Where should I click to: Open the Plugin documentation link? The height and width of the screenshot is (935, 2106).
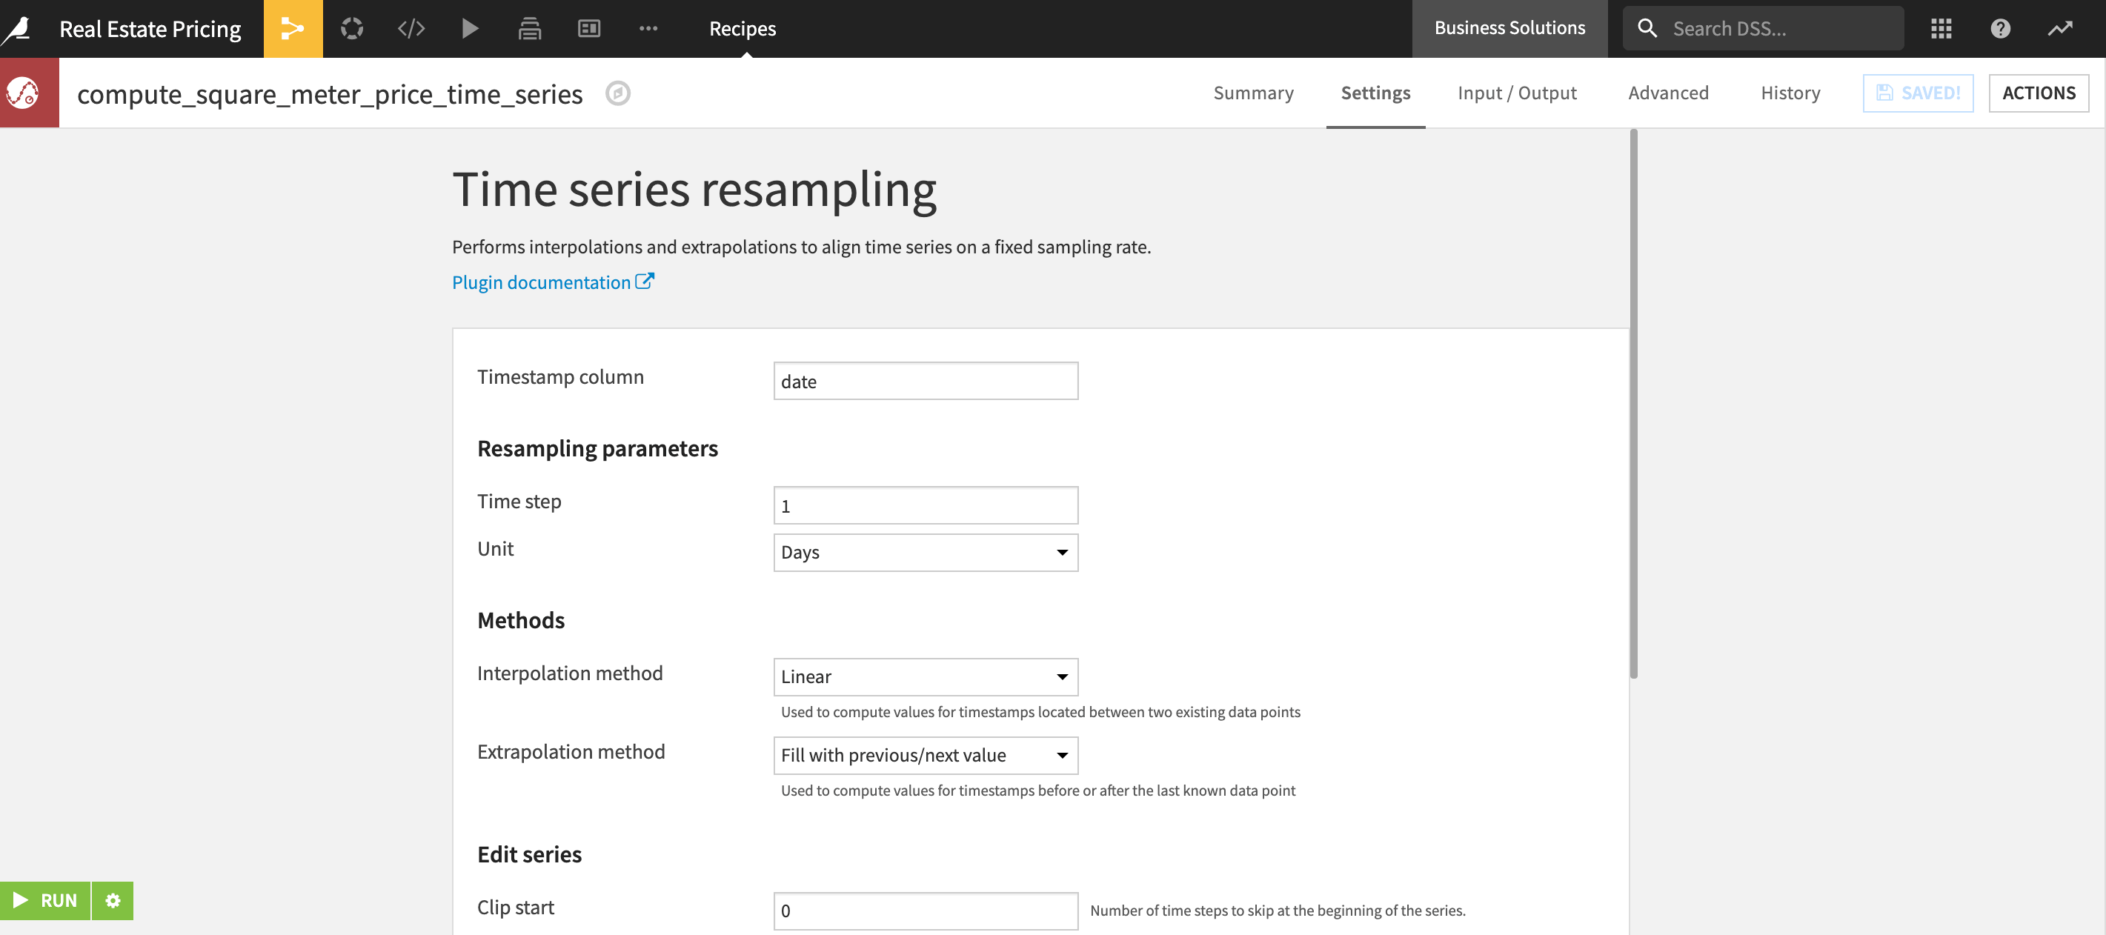point(544,281)
